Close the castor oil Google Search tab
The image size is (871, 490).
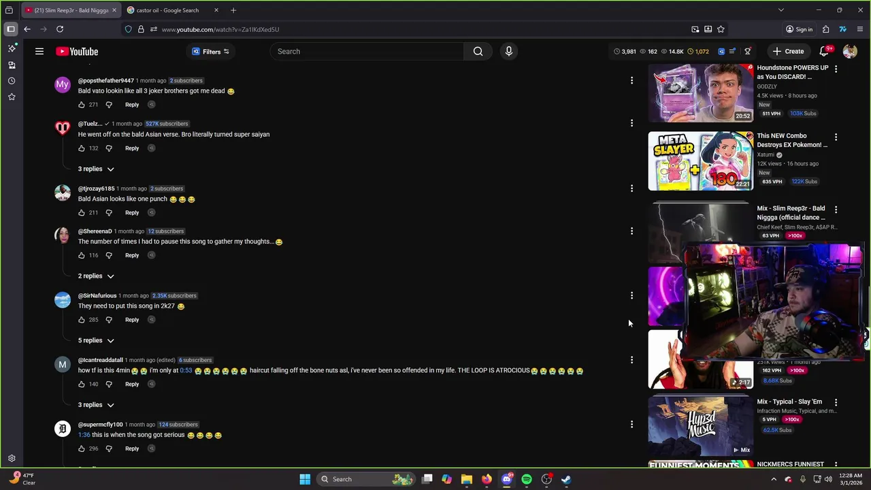216,10
